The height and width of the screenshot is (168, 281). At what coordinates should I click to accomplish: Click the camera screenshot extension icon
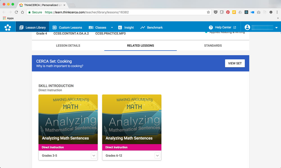click(259, 12)
